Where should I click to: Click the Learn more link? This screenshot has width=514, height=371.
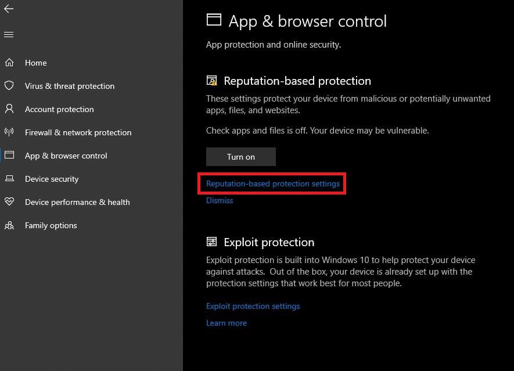[x=227, y=323]
